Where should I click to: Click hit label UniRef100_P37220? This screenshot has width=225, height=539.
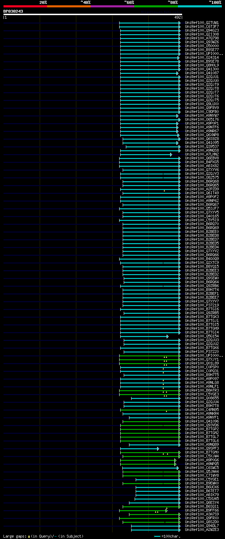(202, 351)
